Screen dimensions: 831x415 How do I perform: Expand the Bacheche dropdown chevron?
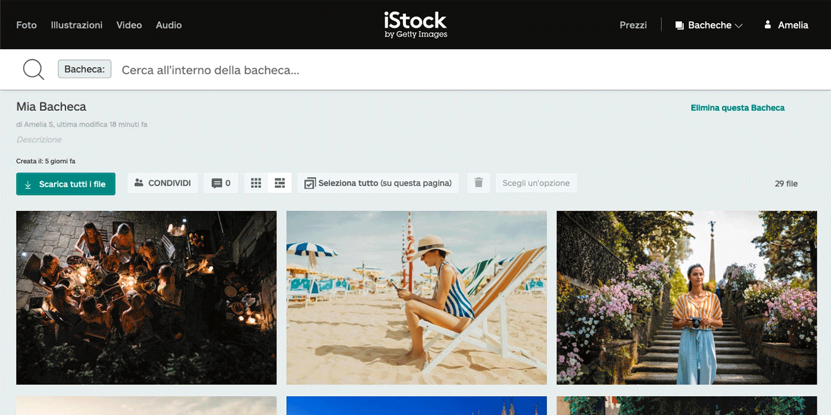(x=739, y=25)
